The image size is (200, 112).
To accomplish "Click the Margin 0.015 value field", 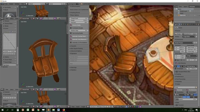I will [79, 20].
